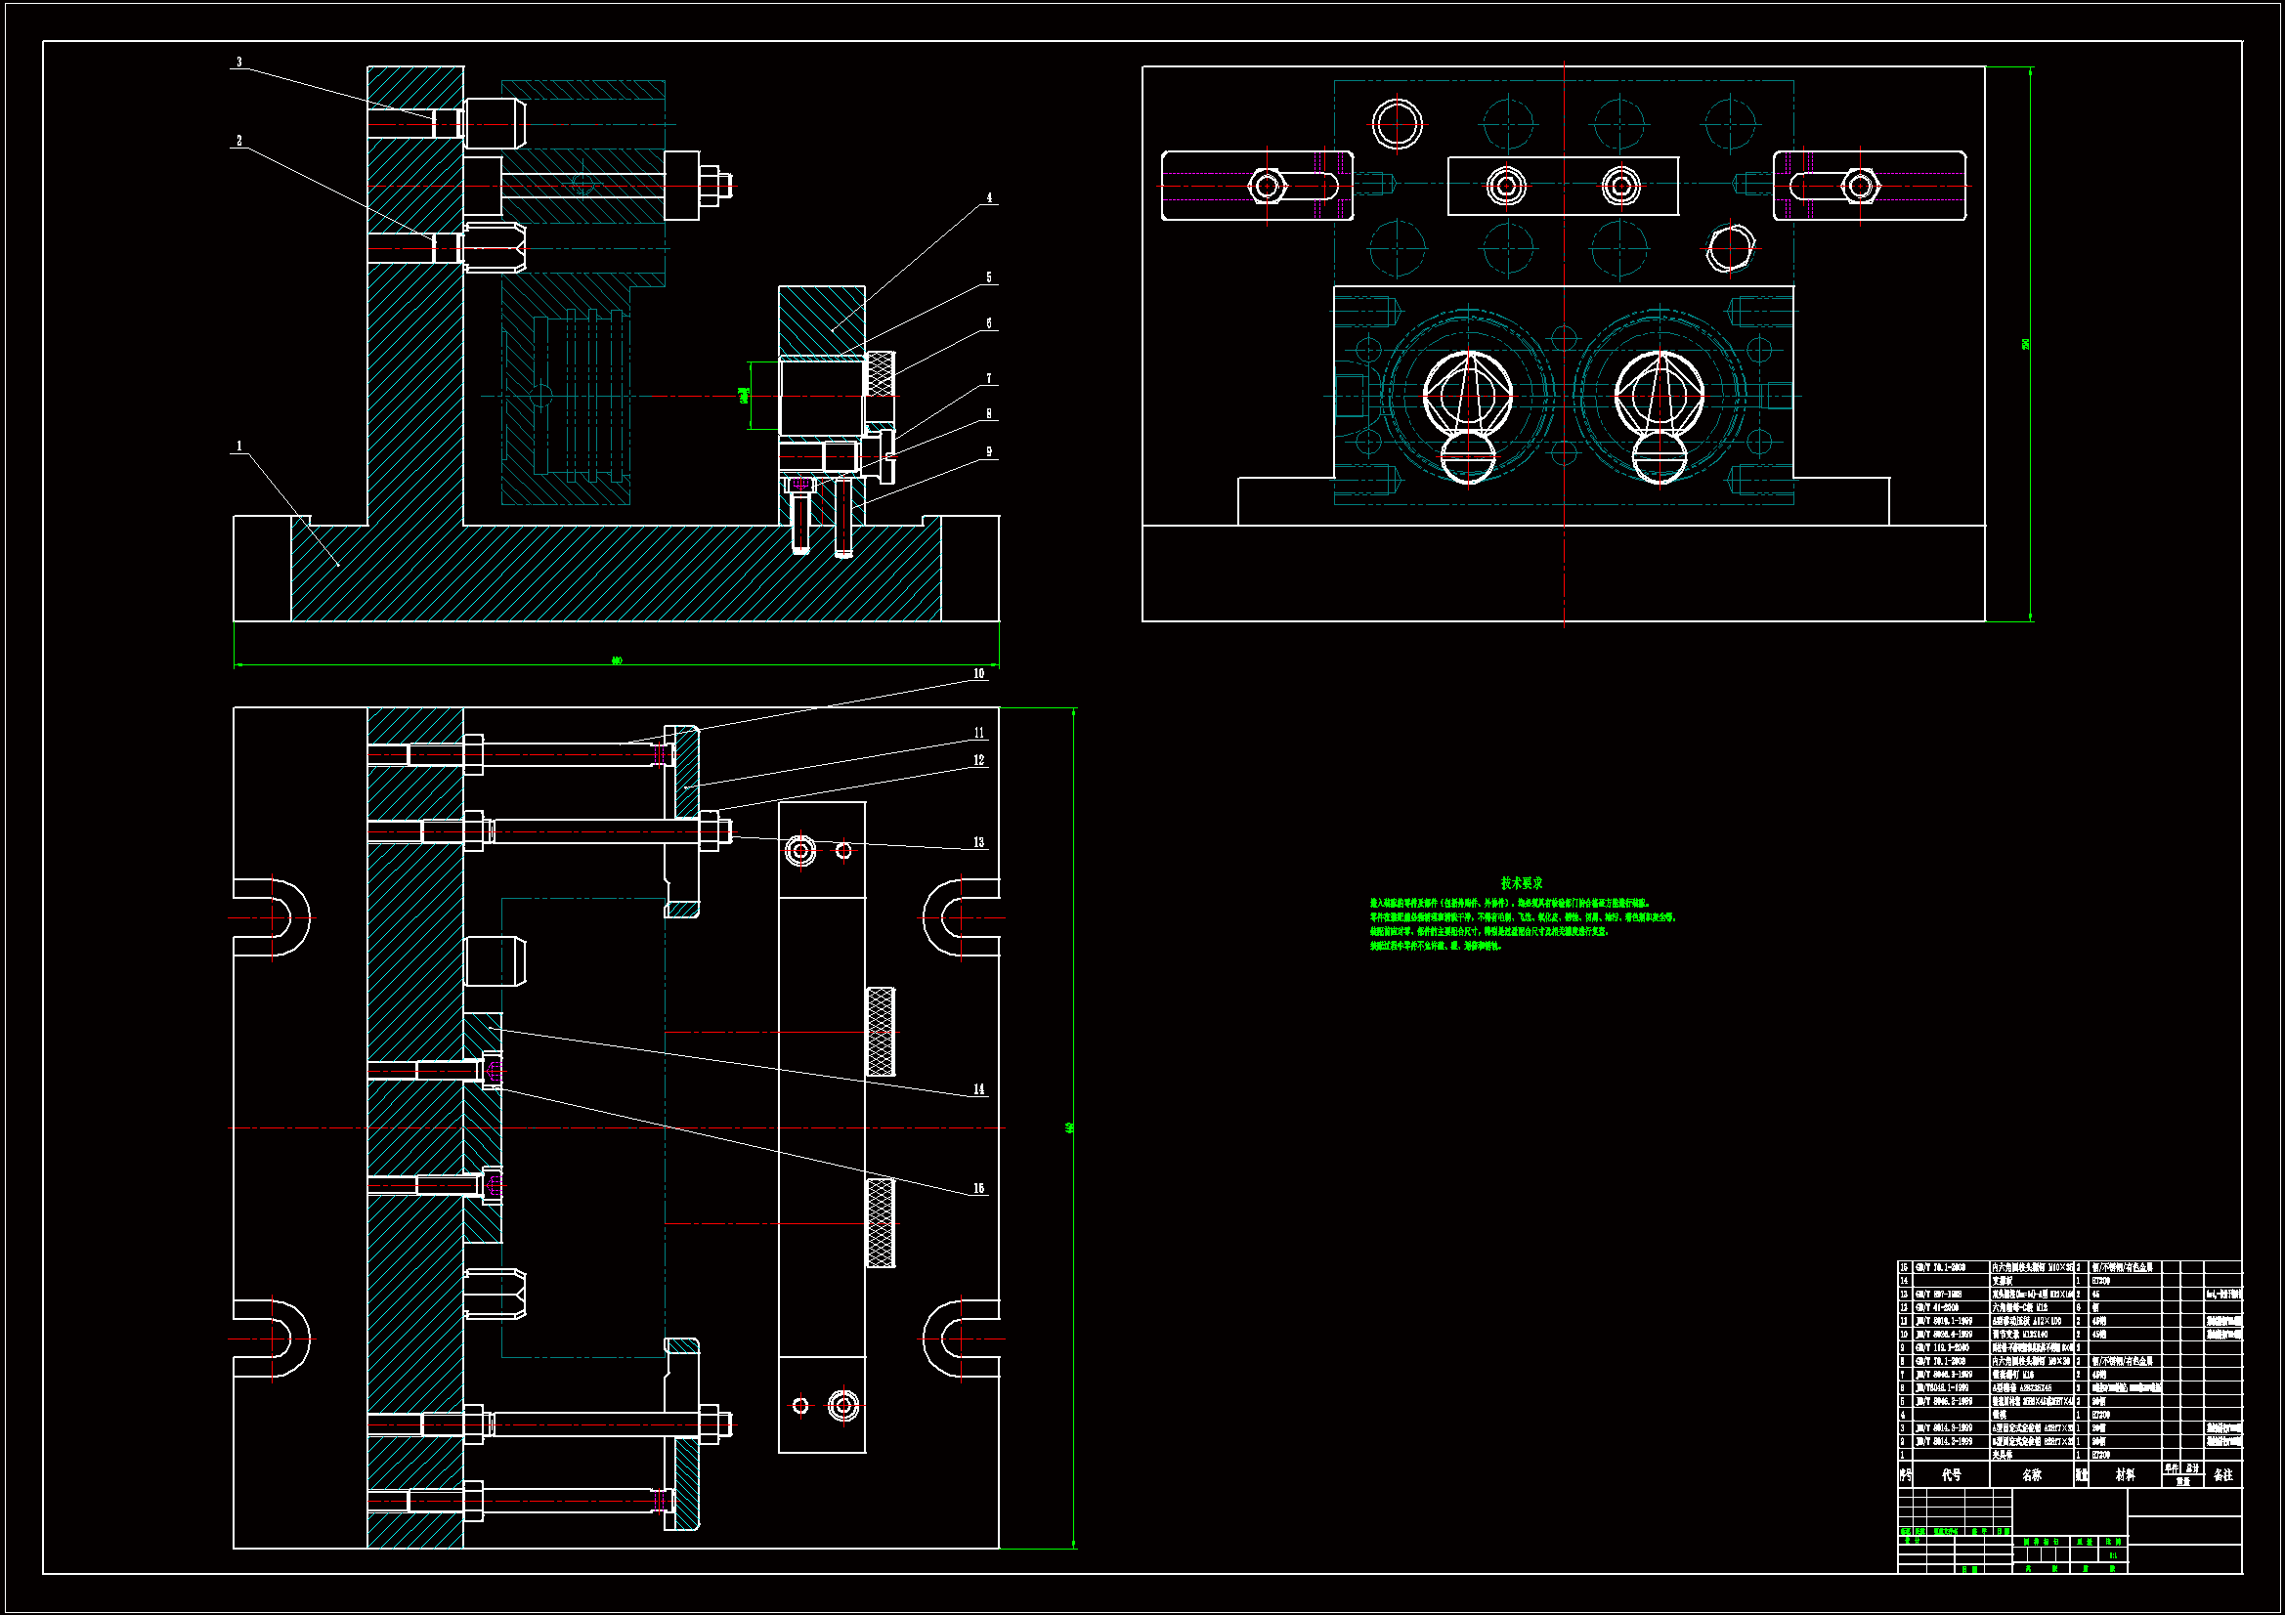
Task: Select callout number 4 leader label
Action: [989, 197]
